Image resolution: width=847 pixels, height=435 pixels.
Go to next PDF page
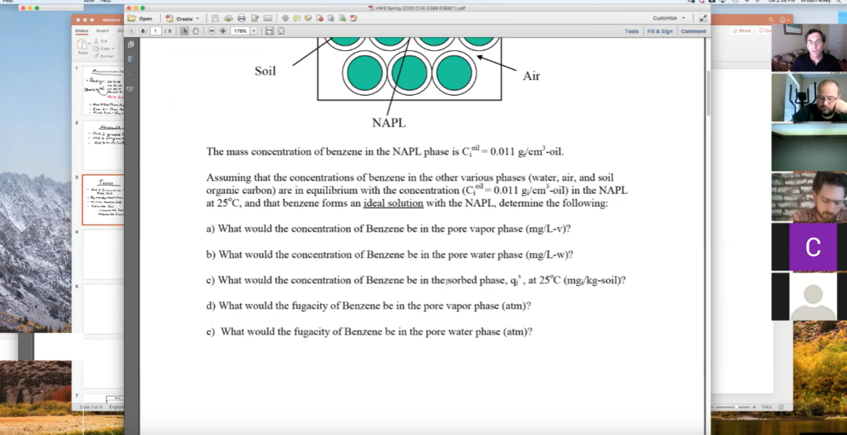pyautogui.click(x=143, y=31)
